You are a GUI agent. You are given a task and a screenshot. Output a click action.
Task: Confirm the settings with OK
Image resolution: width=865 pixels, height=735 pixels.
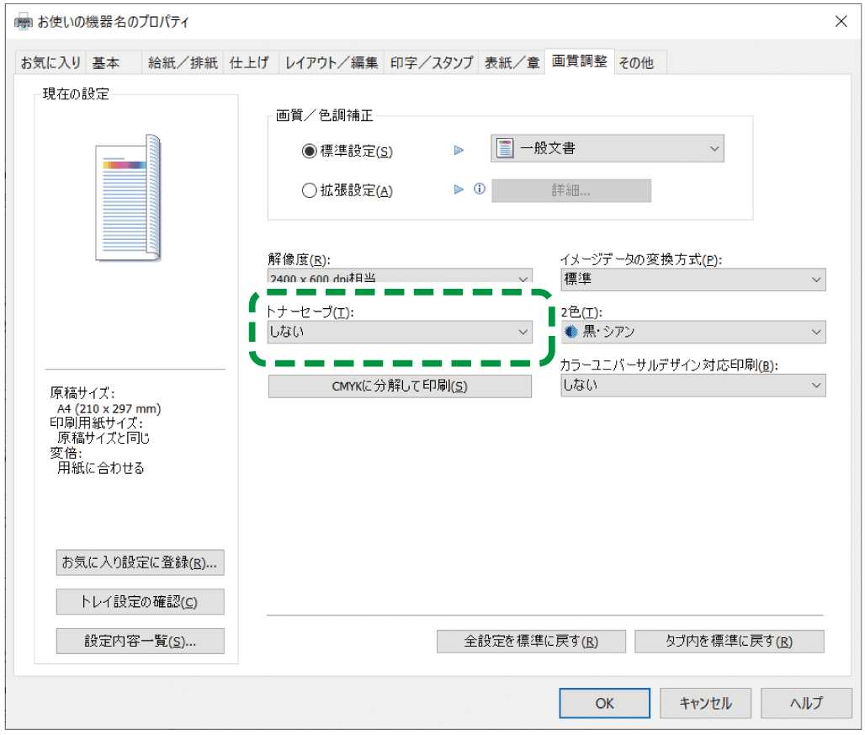click(x=603, y=703)
